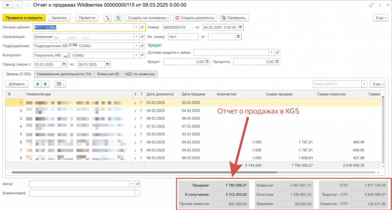Switch to Комиссия (6) tab
Image resolution: width=392 pixels, height=210 pixels.
[108, 74]
